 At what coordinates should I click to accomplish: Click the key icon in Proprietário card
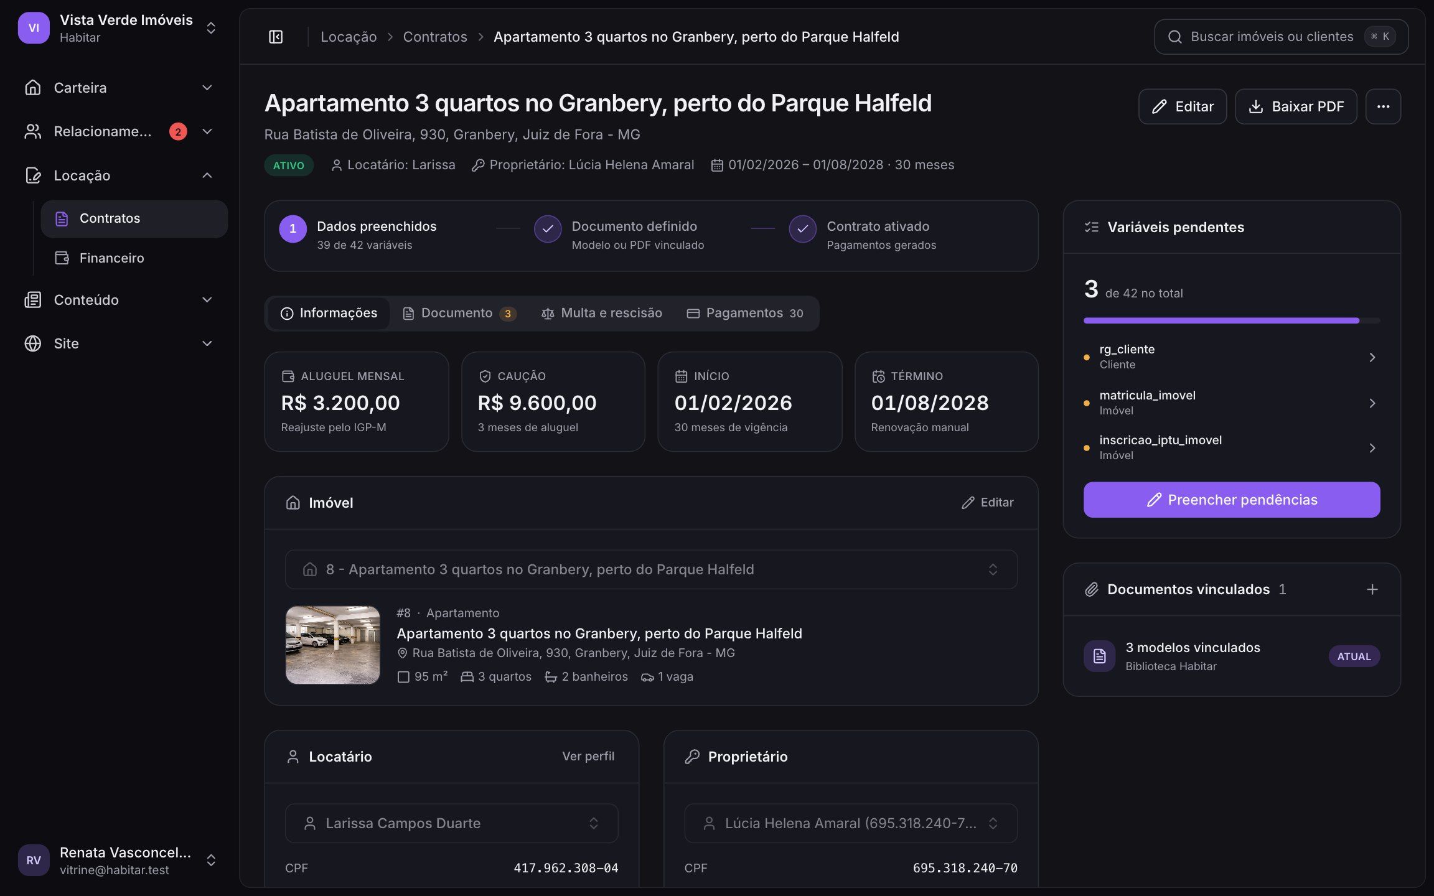692,757
